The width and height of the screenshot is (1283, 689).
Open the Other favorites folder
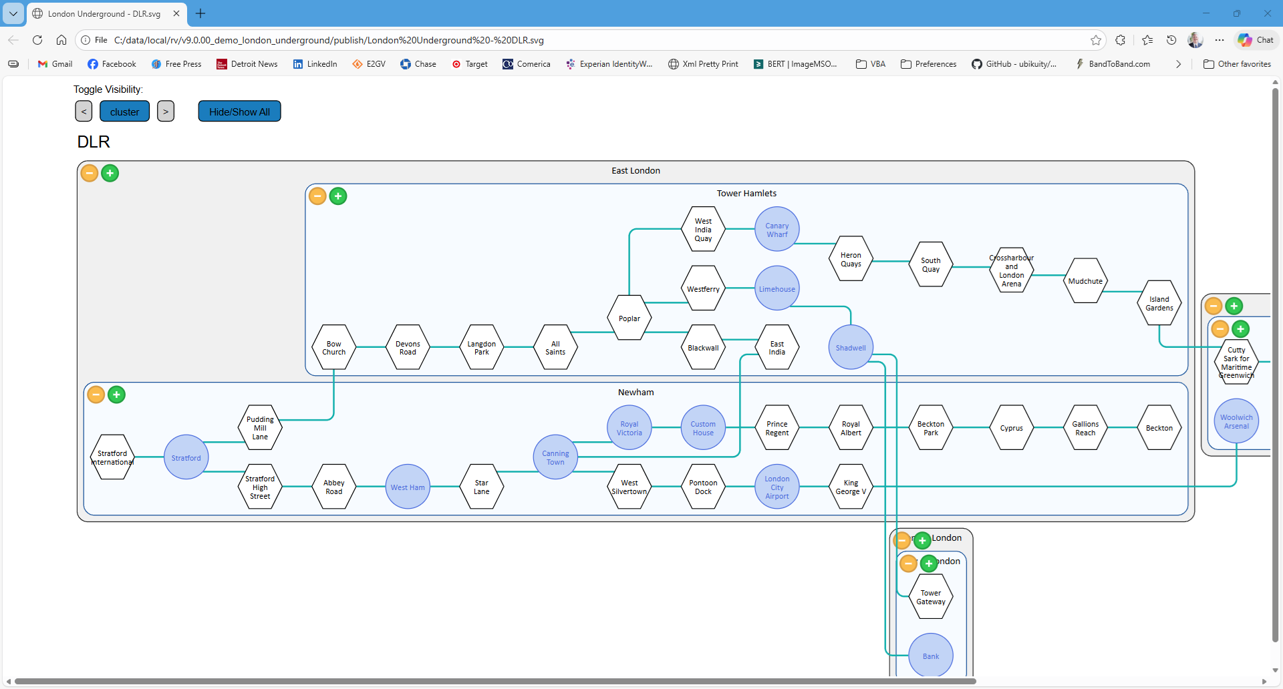click(x=1237, y=64)
